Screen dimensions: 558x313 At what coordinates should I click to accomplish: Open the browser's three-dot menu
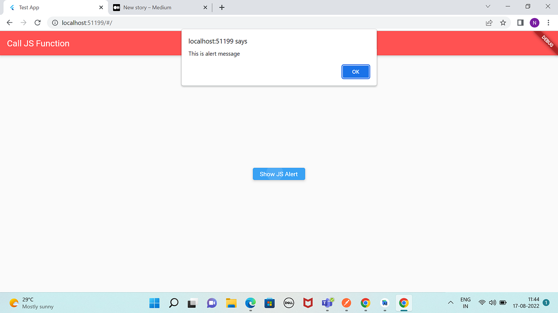pyautogui.click(x=548, y=22)
